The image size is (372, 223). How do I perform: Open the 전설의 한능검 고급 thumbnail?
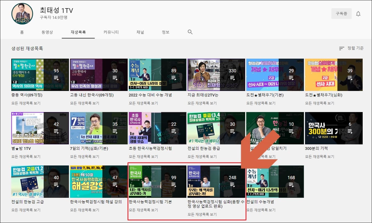coord(40,181)
